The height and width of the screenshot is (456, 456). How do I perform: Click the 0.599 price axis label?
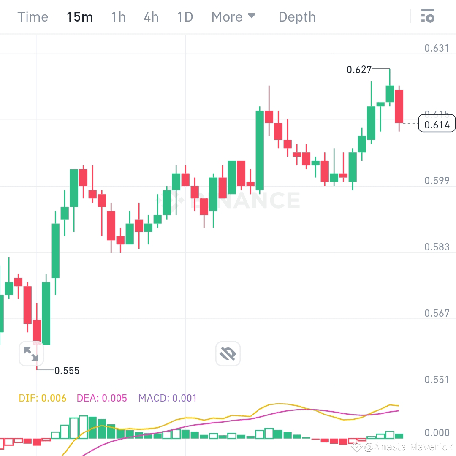tap(438, 180)
